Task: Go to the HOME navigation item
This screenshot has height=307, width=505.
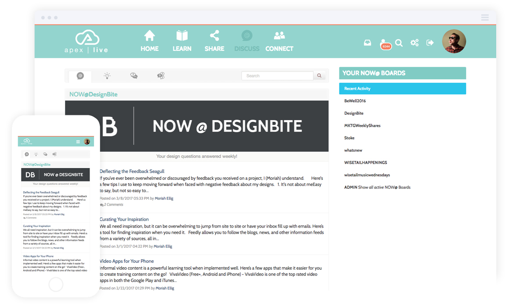Action: (x=149, y=41)
